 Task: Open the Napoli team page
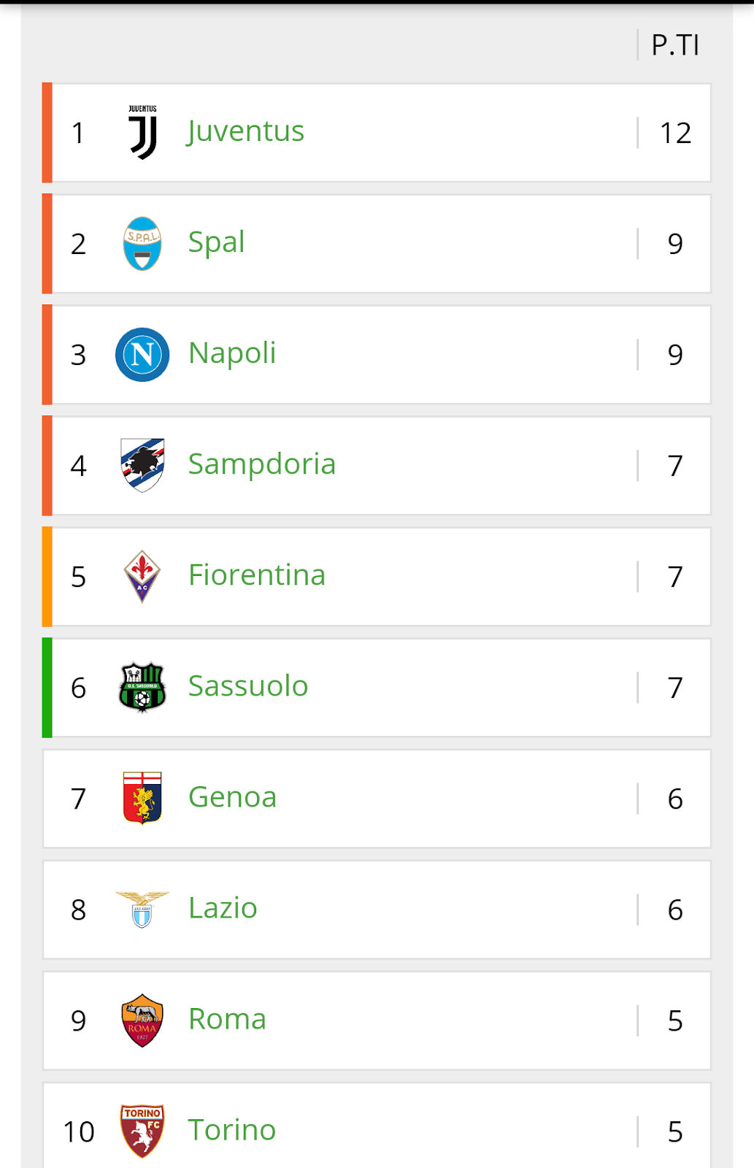click(232, 353)
